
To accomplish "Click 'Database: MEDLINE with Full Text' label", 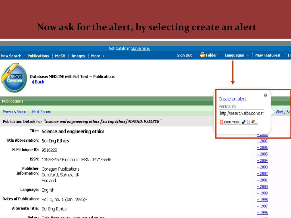I will pyautogui.click(x=59, y=77).
